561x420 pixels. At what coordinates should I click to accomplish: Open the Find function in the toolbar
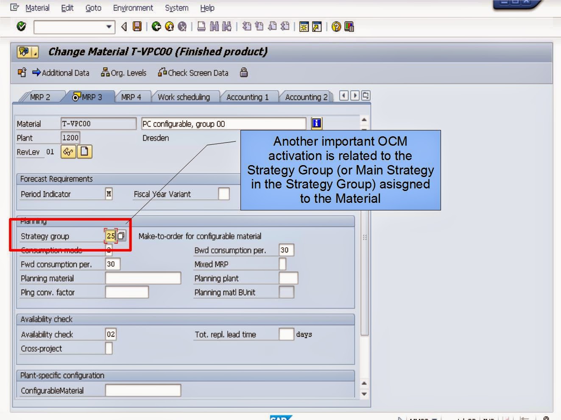click(214, 26)
